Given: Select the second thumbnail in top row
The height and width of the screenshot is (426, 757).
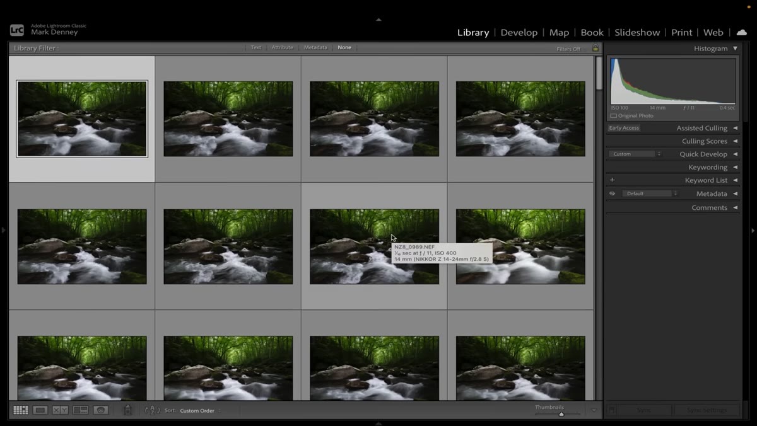Looking at the screenshot, I should (x=228, y=118).
